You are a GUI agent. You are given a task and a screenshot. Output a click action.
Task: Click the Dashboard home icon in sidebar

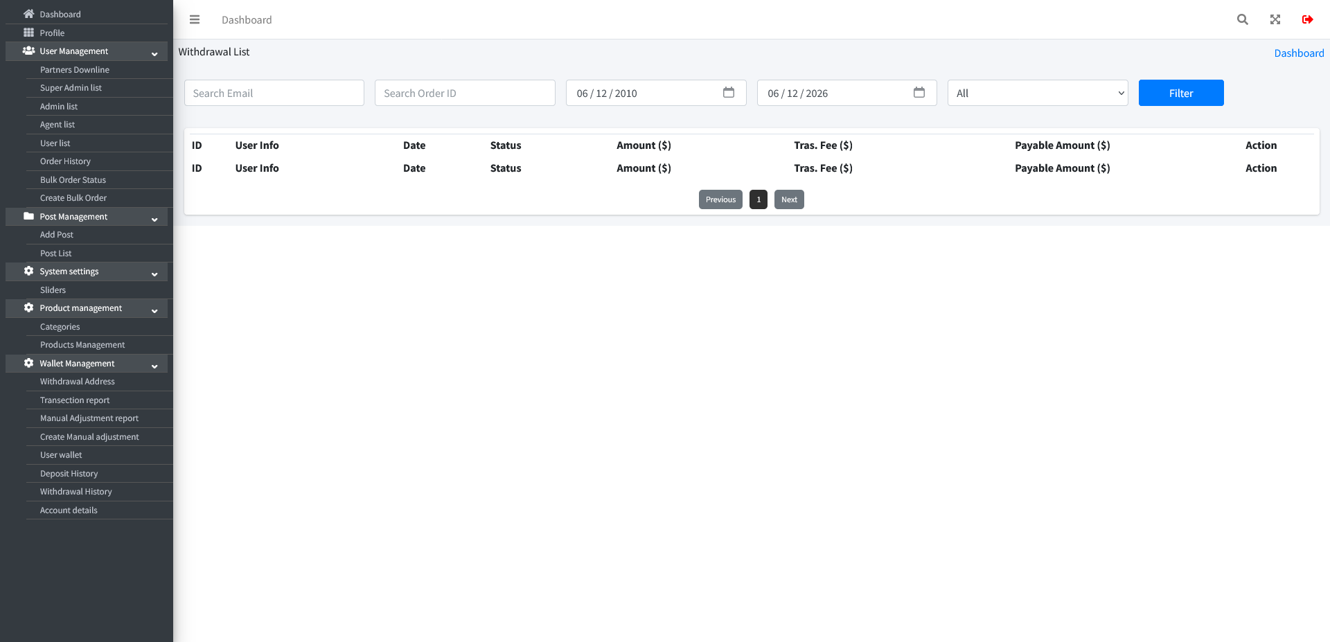[x=28, y=14]
